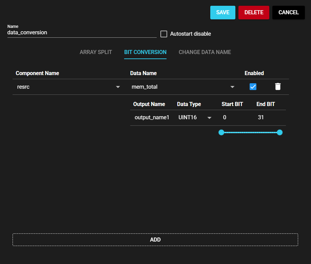Cancel editing with the Cancel button

288,13
